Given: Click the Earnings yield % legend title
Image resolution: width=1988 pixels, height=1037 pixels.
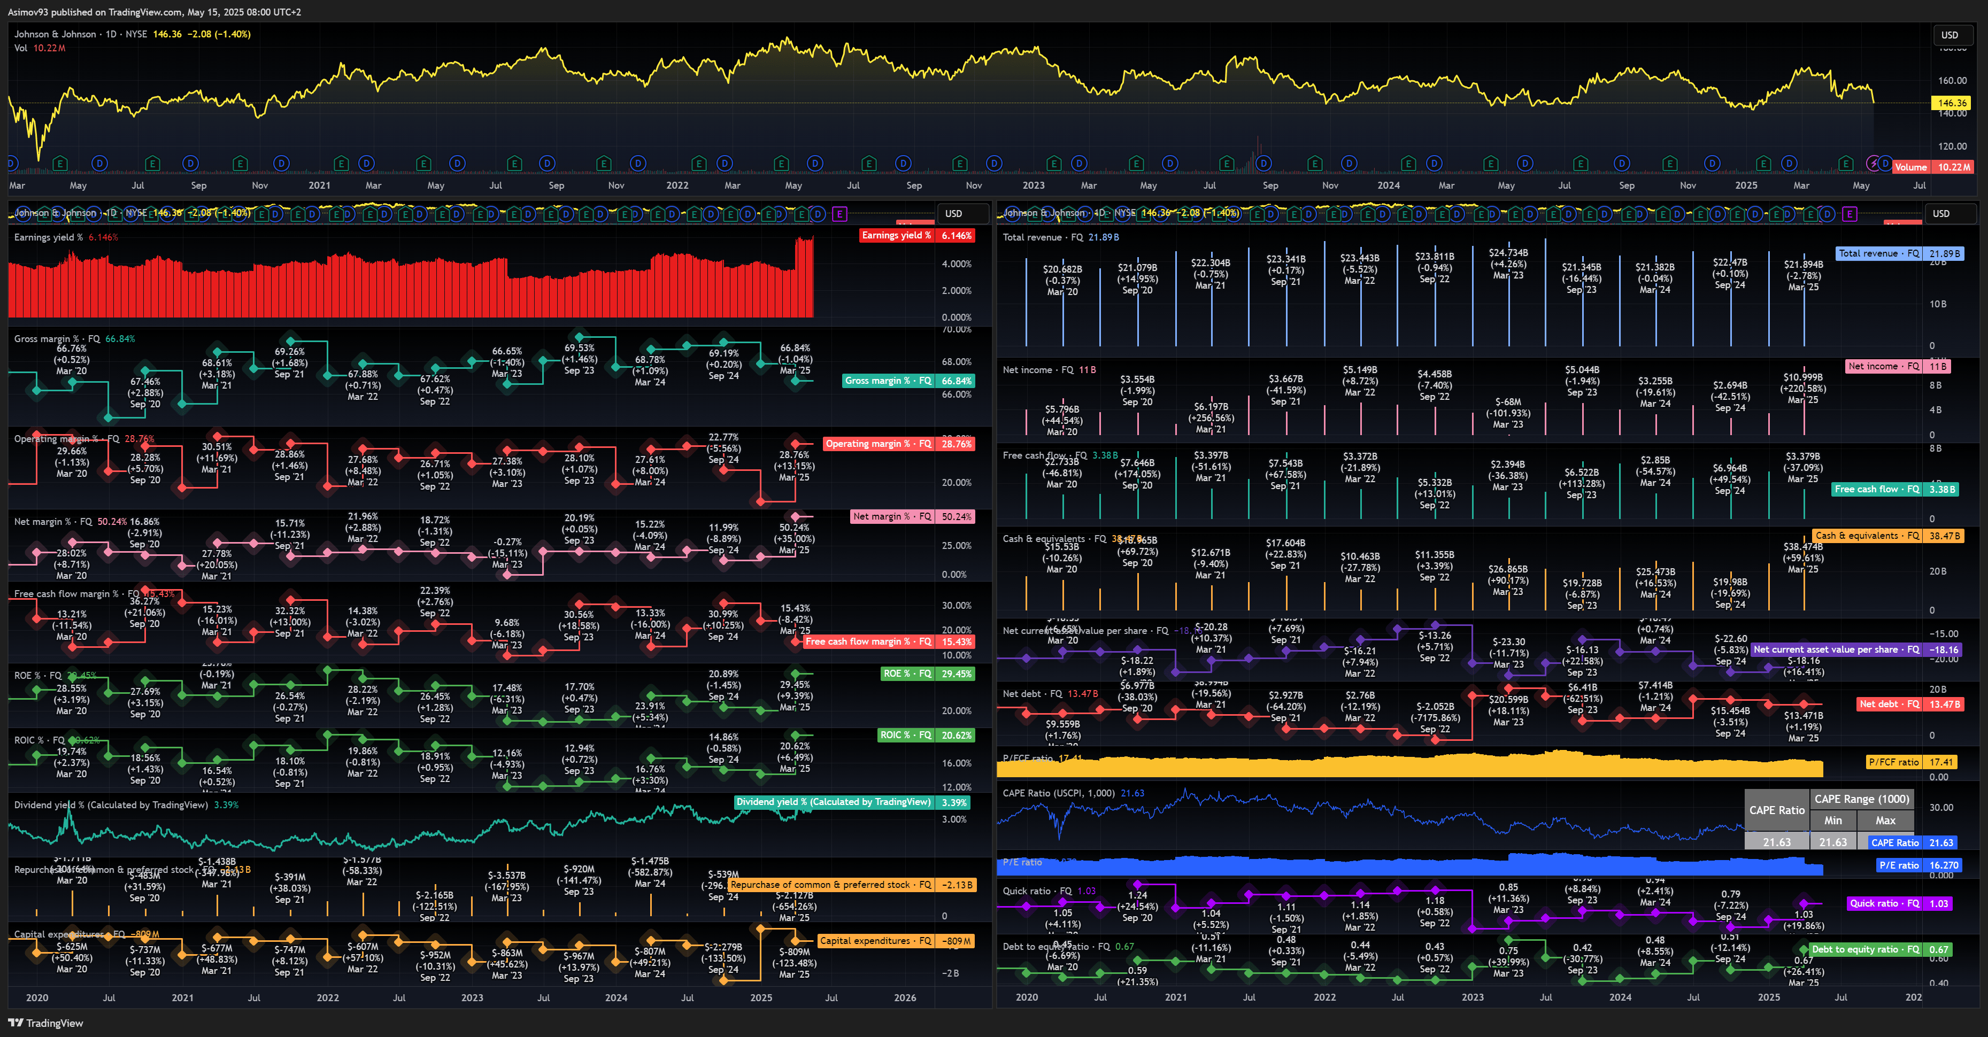Looking at the screenshot, I should click(x=48, y=237).
